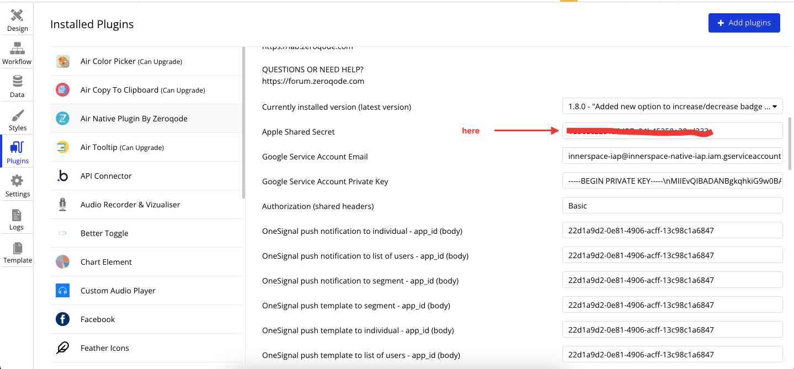Click the API Connector plugin icon
794x369 pixels.
pos(63,176)
